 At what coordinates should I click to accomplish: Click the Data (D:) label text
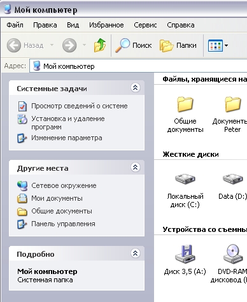click(x=232, y=196)
